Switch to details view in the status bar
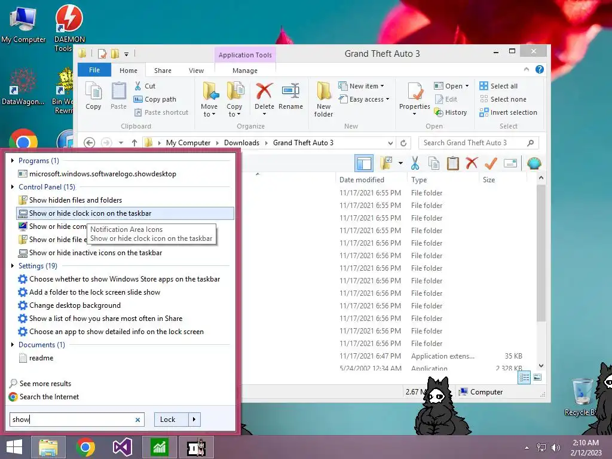The width and height of the screenshot is (612, 459). pyautogui.click(x=524, y=377)
